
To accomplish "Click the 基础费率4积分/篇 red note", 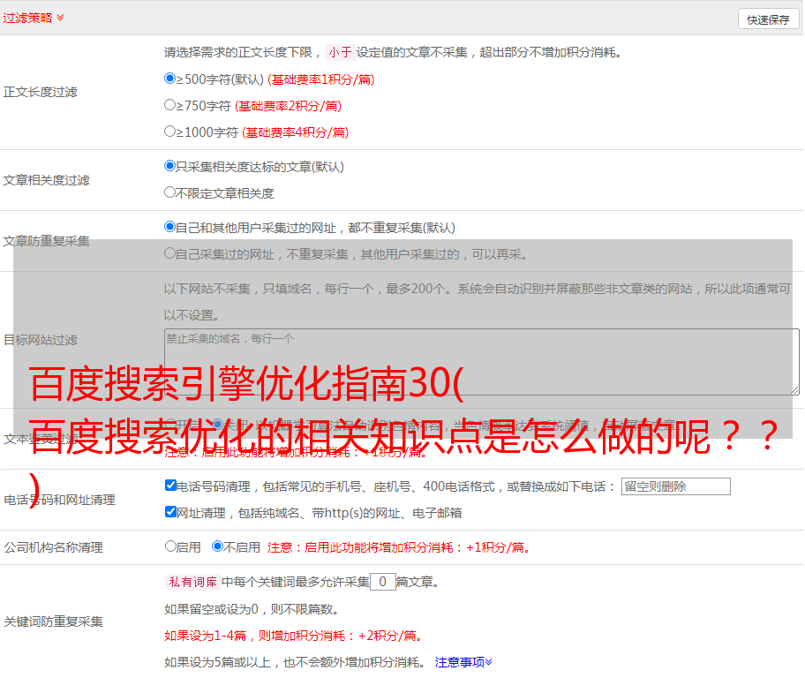I will pyautogui.click(x=295, y=132).
